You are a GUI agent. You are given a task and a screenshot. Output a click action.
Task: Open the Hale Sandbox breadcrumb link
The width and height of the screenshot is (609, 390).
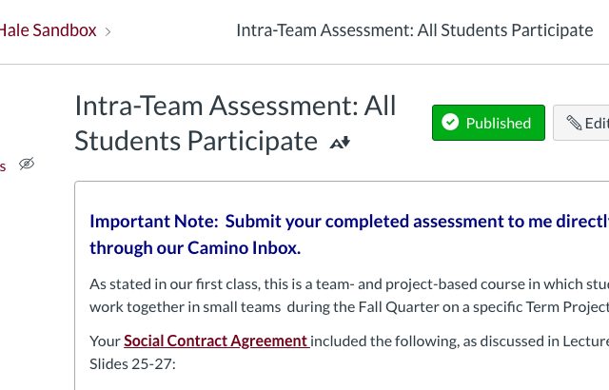coord(48,30)
